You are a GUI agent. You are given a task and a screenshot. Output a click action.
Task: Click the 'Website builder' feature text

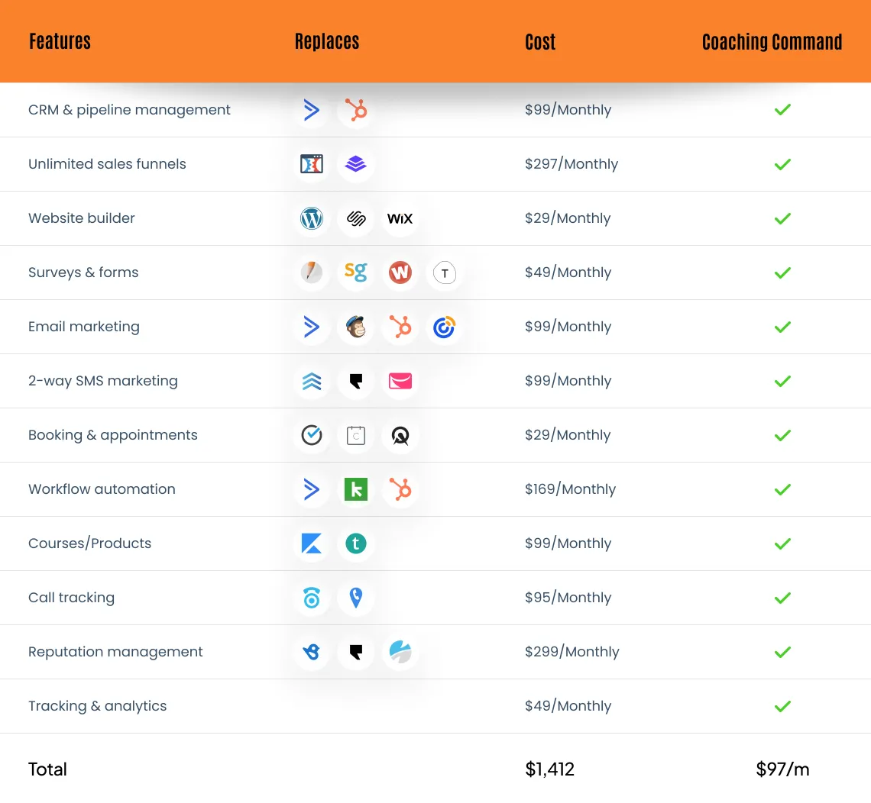82,218
